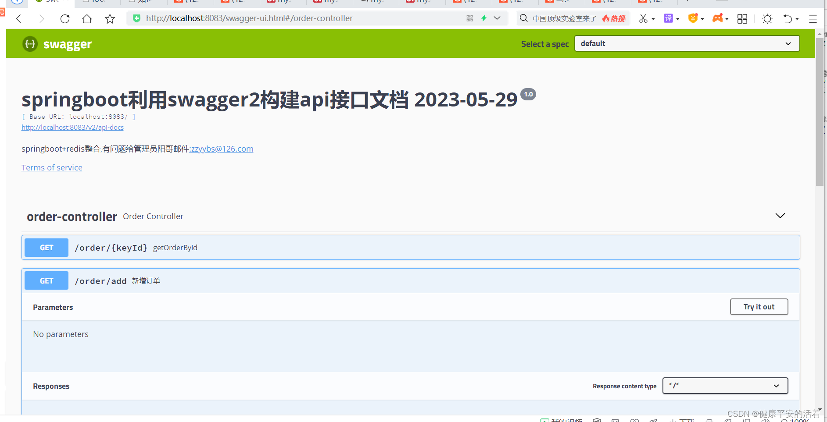Open the Terms of service link
The image size is (827, 422).
pos(52,167)
